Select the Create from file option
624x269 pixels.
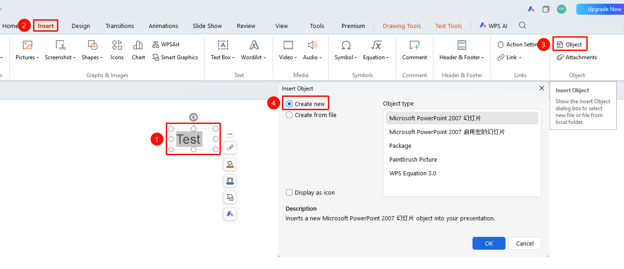(x=311, y=115)
